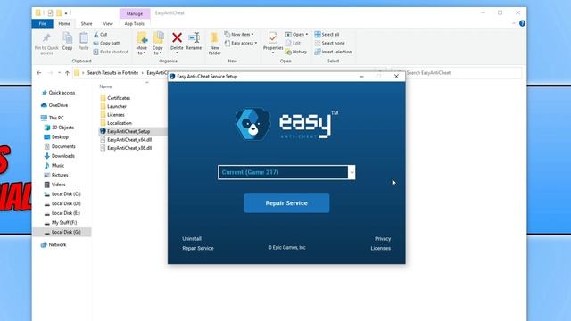Open the Move to dropdown

[x=142, y=44]
